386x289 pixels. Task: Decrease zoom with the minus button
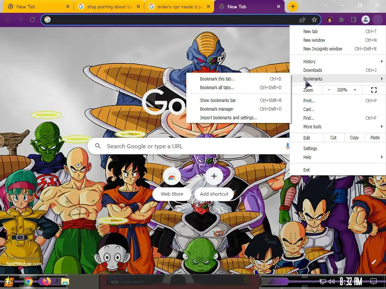pos(329,90)
